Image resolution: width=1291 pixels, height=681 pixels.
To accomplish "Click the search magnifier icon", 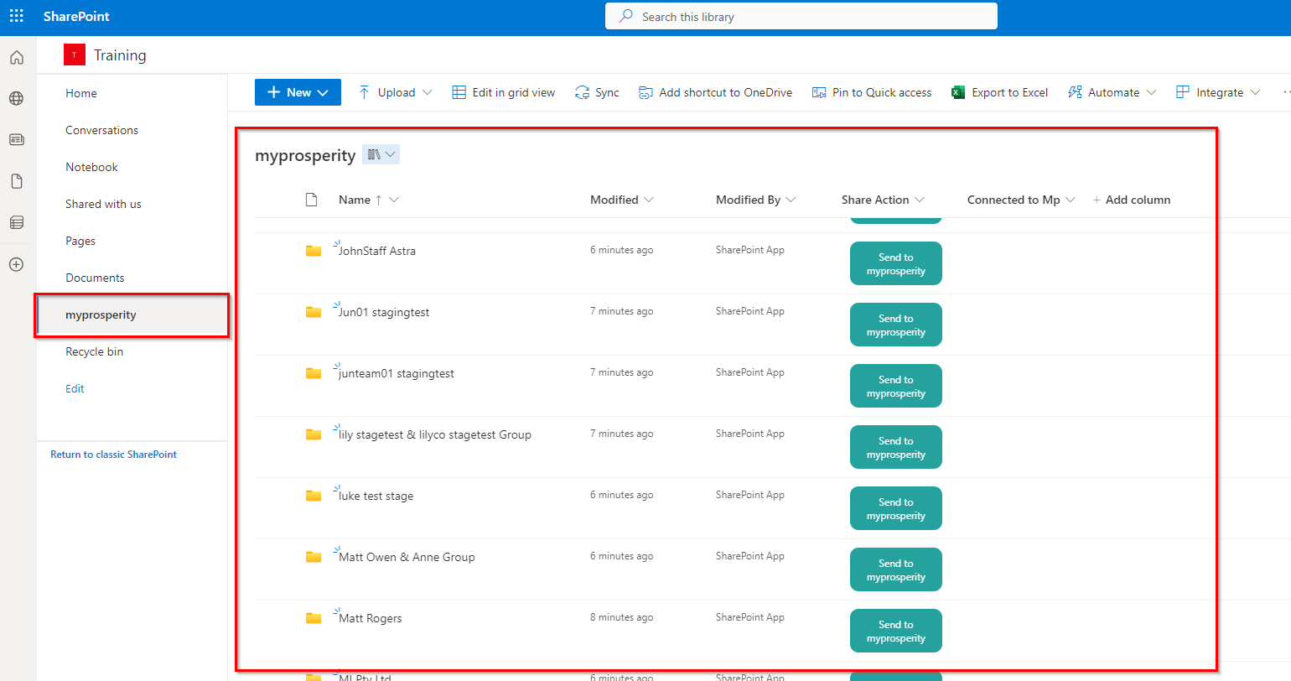I will click(x=626, y=17).
